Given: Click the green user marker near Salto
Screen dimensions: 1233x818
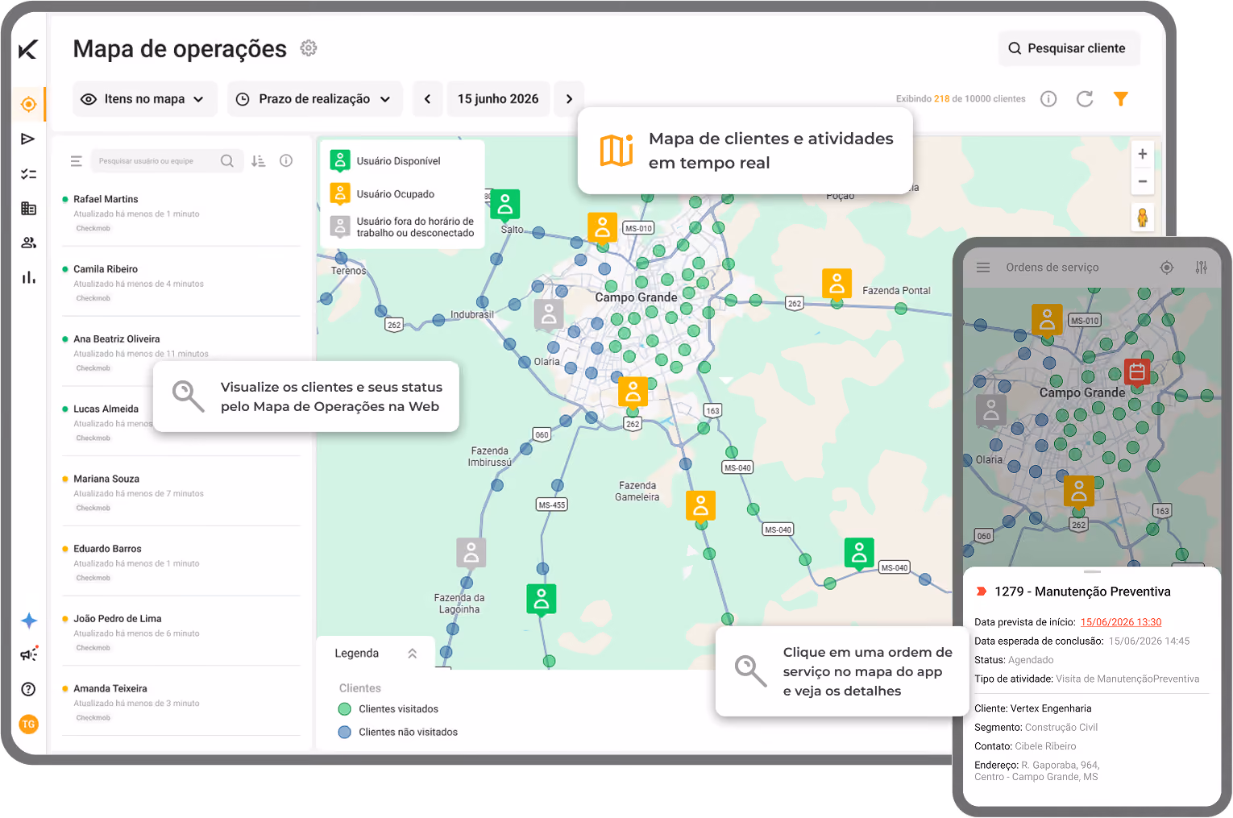Looking at the screenshot, I should click(505, 206).
